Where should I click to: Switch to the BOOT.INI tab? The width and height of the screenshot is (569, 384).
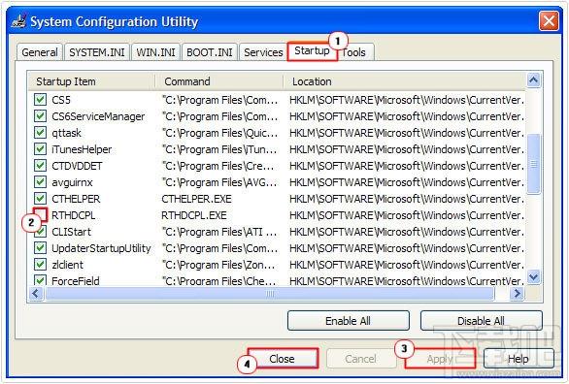coord(210,52)
